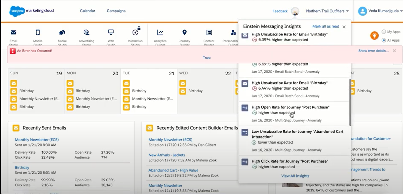Viewport: 403px width, 194px height.
Task: Open Journey Builder
Action: pyautogui.click(x=184, y=35)
